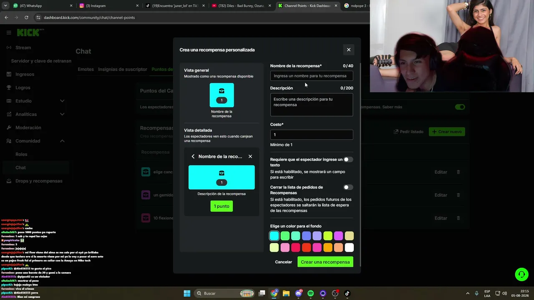Open 'Servidor y clave de retransmisión' item
The width and height of the screenshot is (534, 300).
coord(41,61)
